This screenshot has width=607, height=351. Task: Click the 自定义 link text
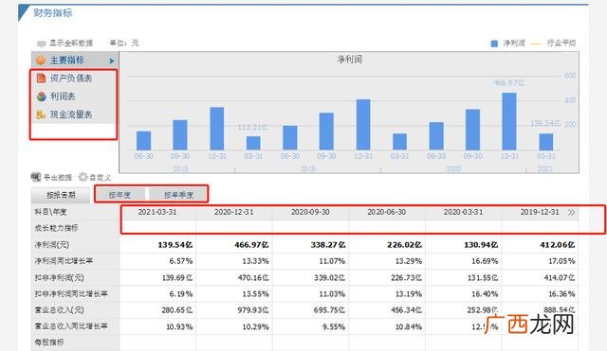100,178
